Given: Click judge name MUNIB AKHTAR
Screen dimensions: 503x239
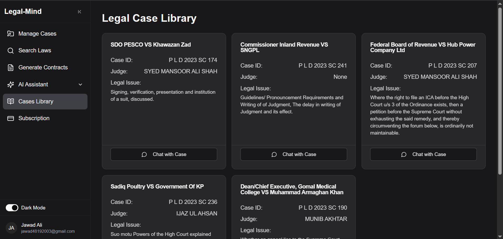Looking at the screenshot, I should (x=326, y=219).
